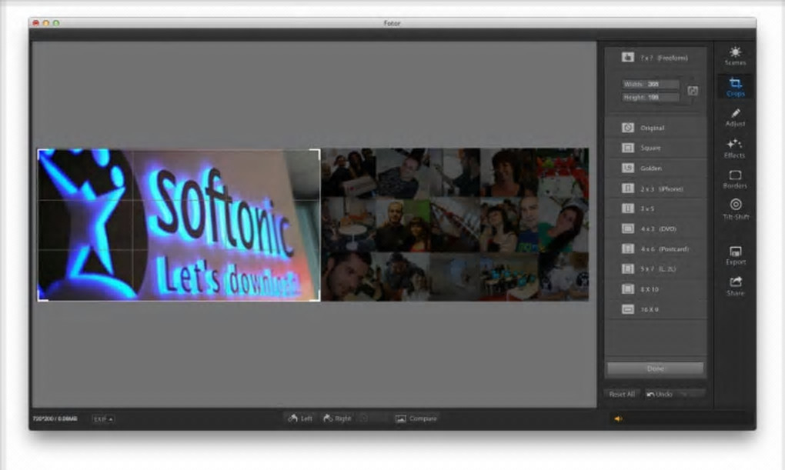Open the Borders panel
The width and height of the screenshot is (785, 470).
point(735,180)
